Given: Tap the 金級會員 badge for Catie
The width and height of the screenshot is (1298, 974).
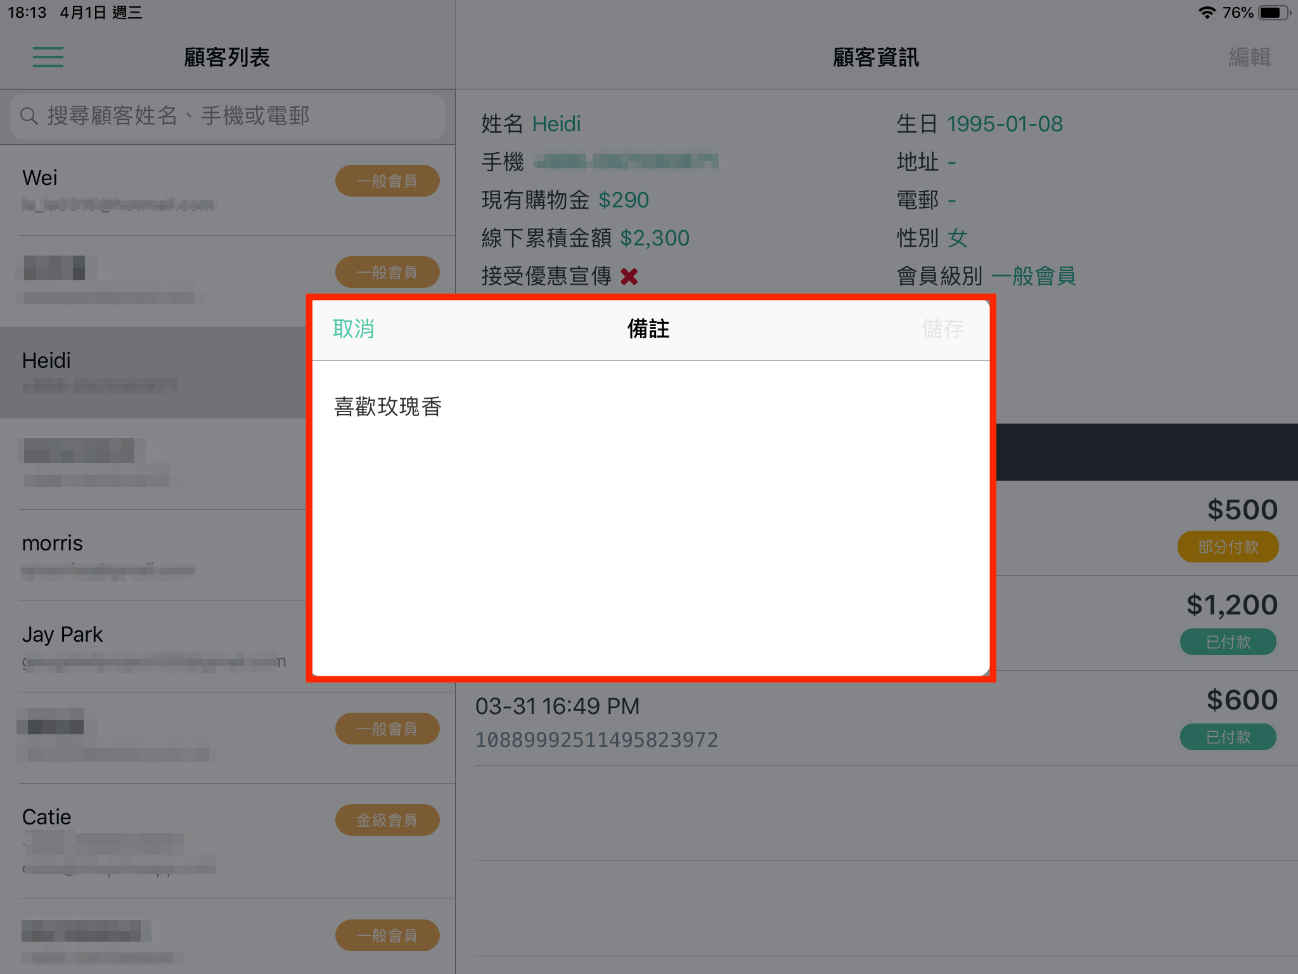Looking at the screenshot, I should [387, 820].
